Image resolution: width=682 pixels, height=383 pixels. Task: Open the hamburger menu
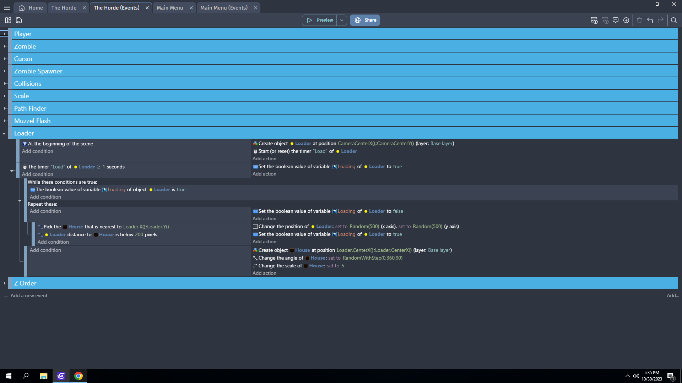[x=7, y=7]
